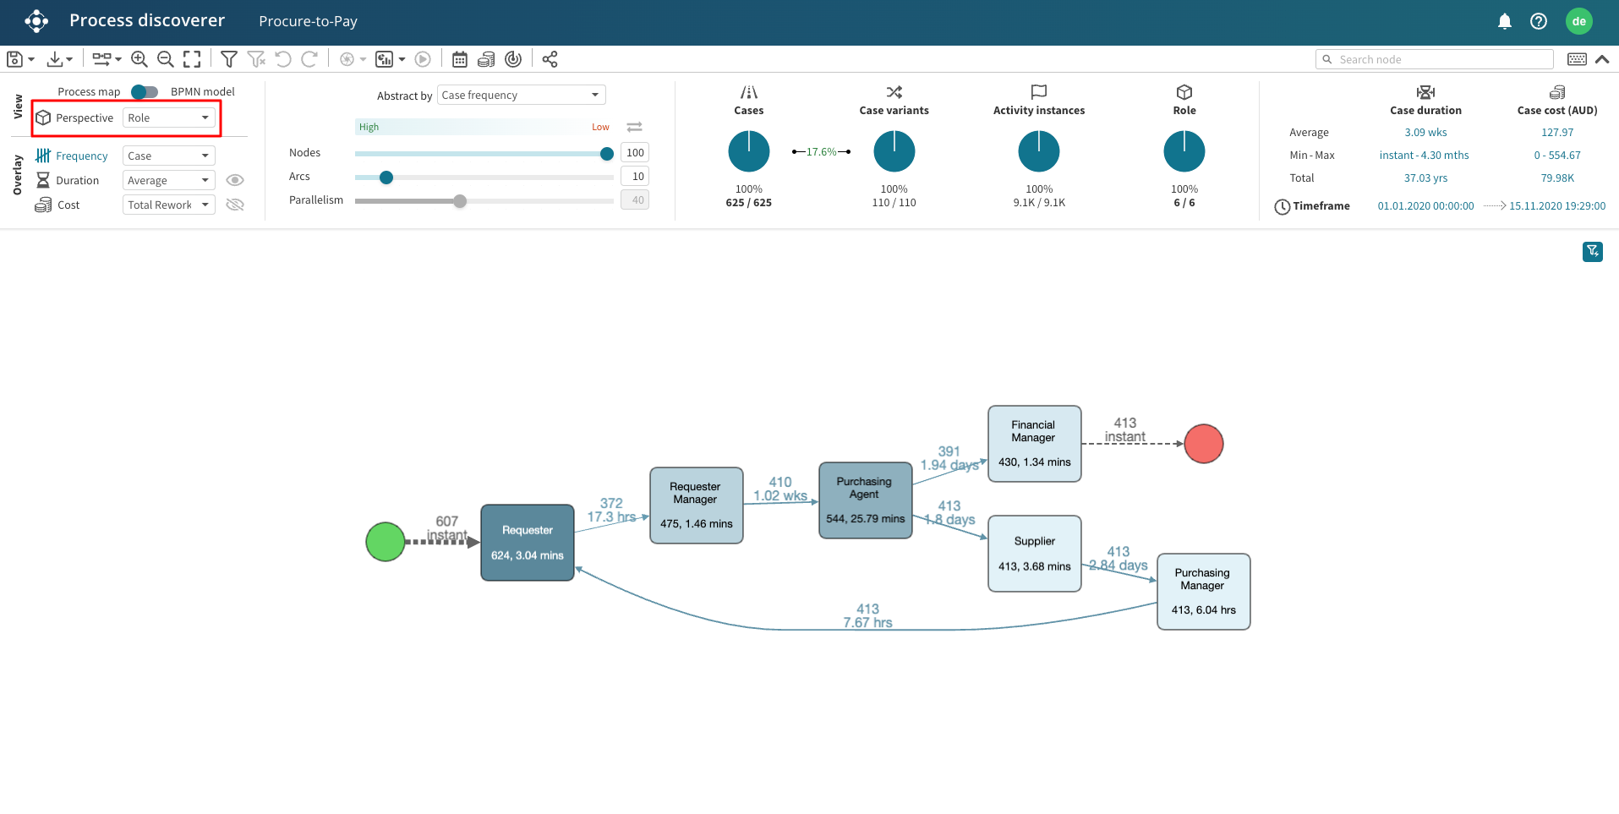Screen dimensions: 1619x814
Task: Open the help question mark icon
Action: click(1538, 21)
